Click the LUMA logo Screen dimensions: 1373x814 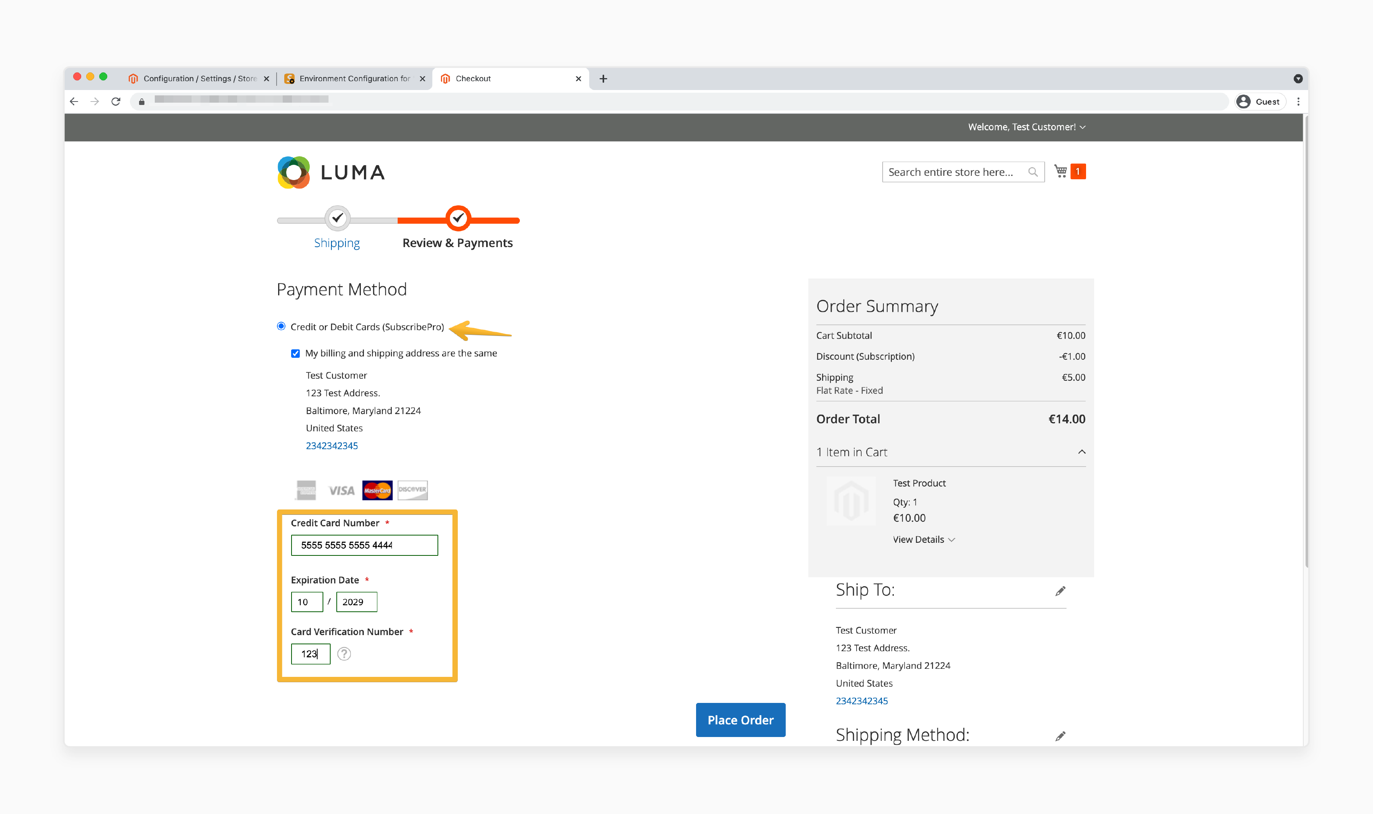tap(331, 172)
